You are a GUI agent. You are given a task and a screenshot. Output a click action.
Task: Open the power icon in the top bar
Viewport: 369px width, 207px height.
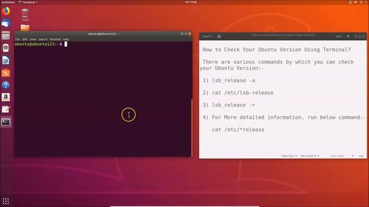click(x=362, y=2)
